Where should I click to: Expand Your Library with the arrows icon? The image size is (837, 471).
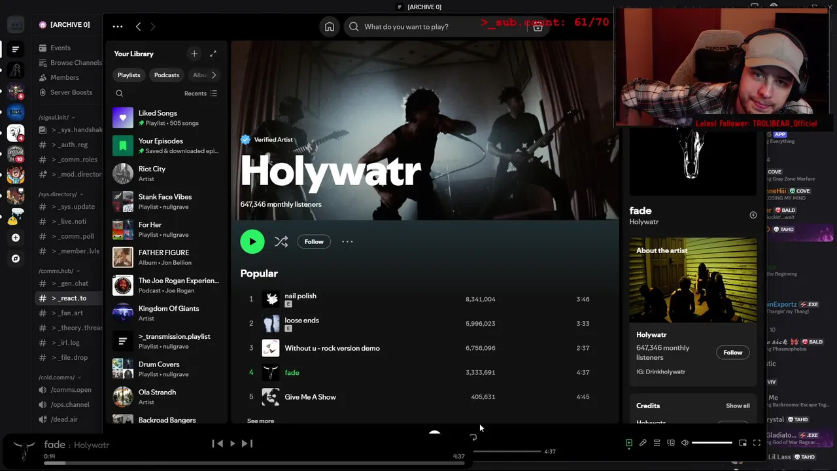[213, 54]
